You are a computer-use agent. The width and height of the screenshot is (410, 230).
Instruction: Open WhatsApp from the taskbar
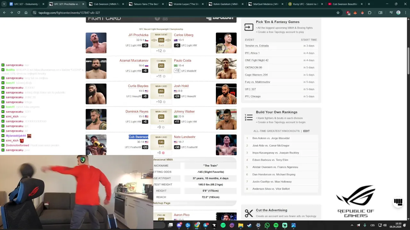point(267,225)
